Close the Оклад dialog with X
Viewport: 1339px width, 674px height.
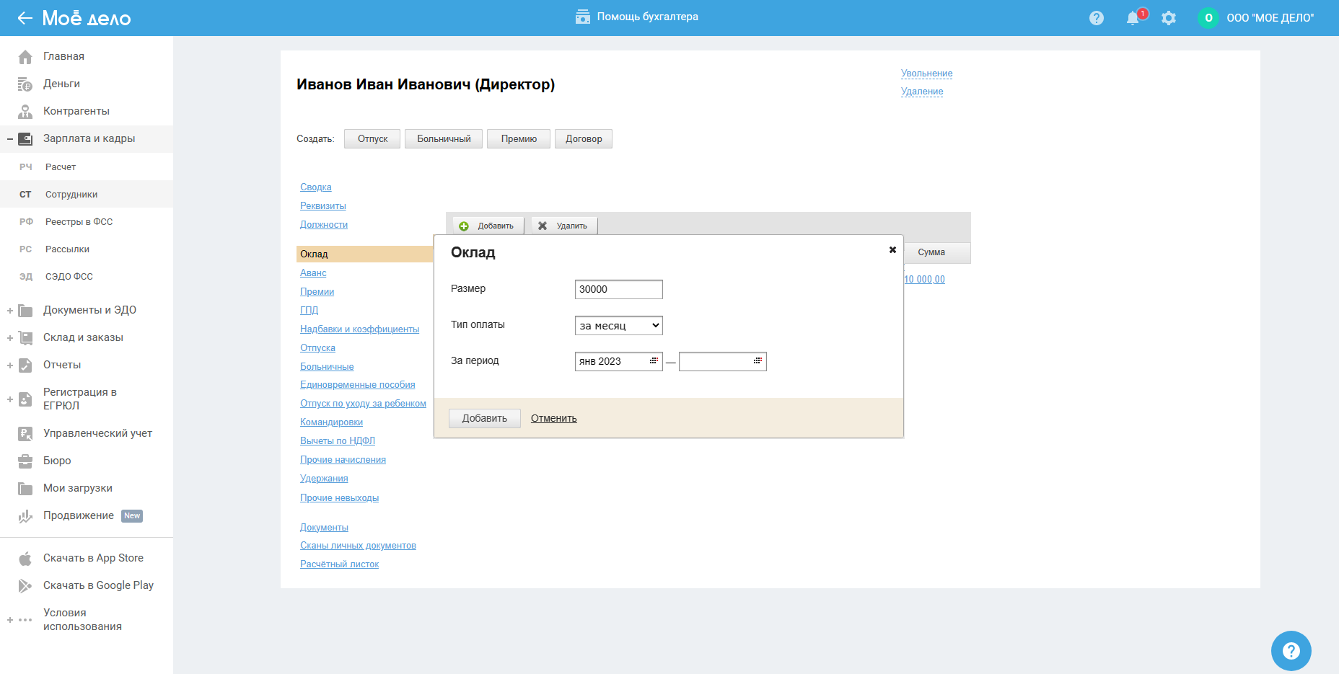(892, 250)
